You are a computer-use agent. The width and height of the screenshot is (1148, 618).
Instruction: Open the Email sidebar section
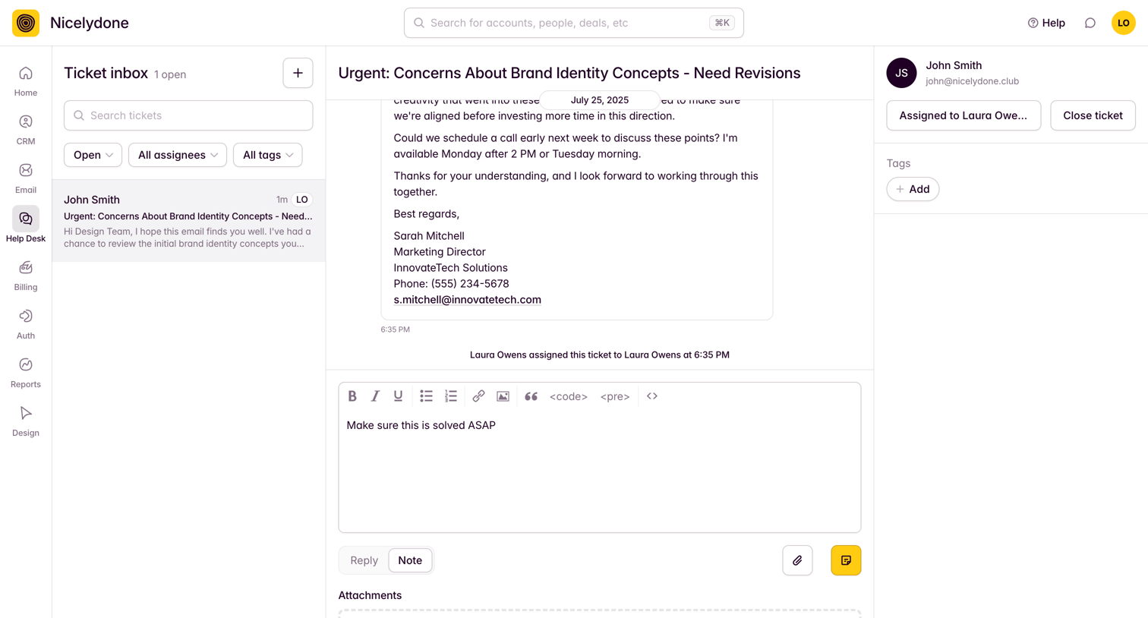[26, 178]
